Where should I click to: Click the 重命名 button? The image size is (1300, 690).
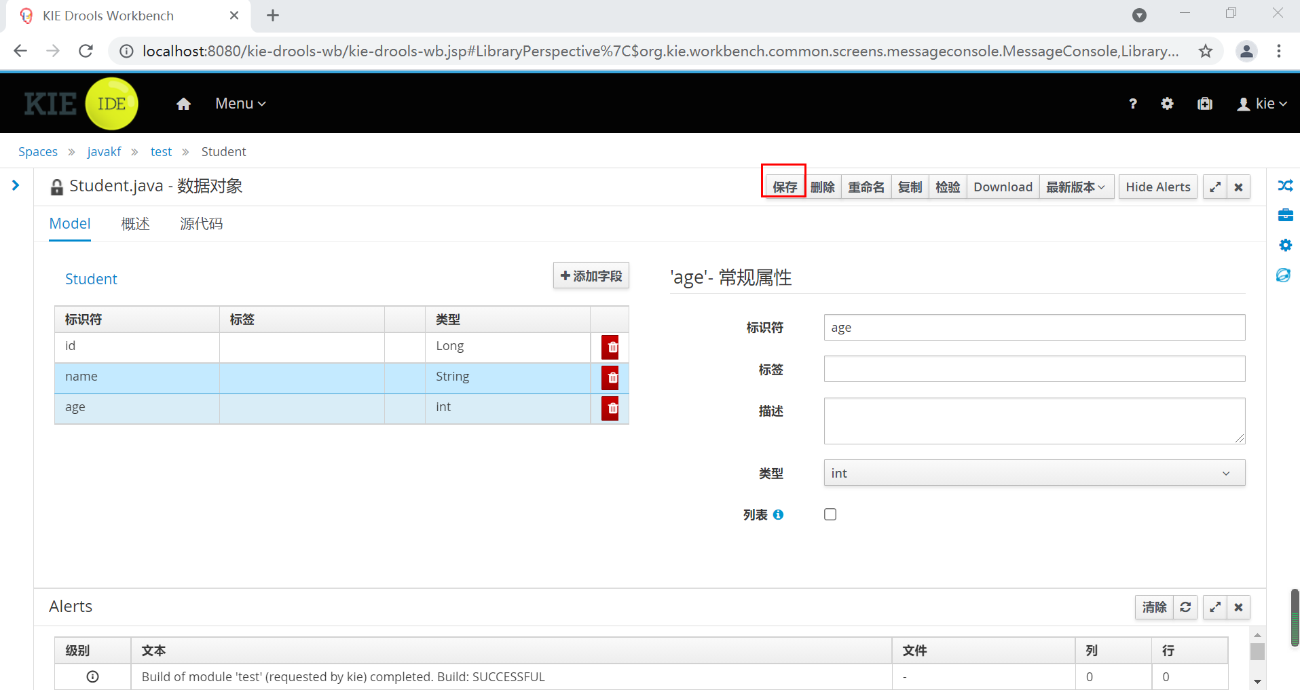866,187
